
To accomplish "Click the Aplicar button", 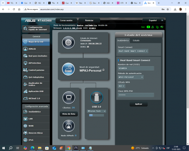I will point(139,104).
